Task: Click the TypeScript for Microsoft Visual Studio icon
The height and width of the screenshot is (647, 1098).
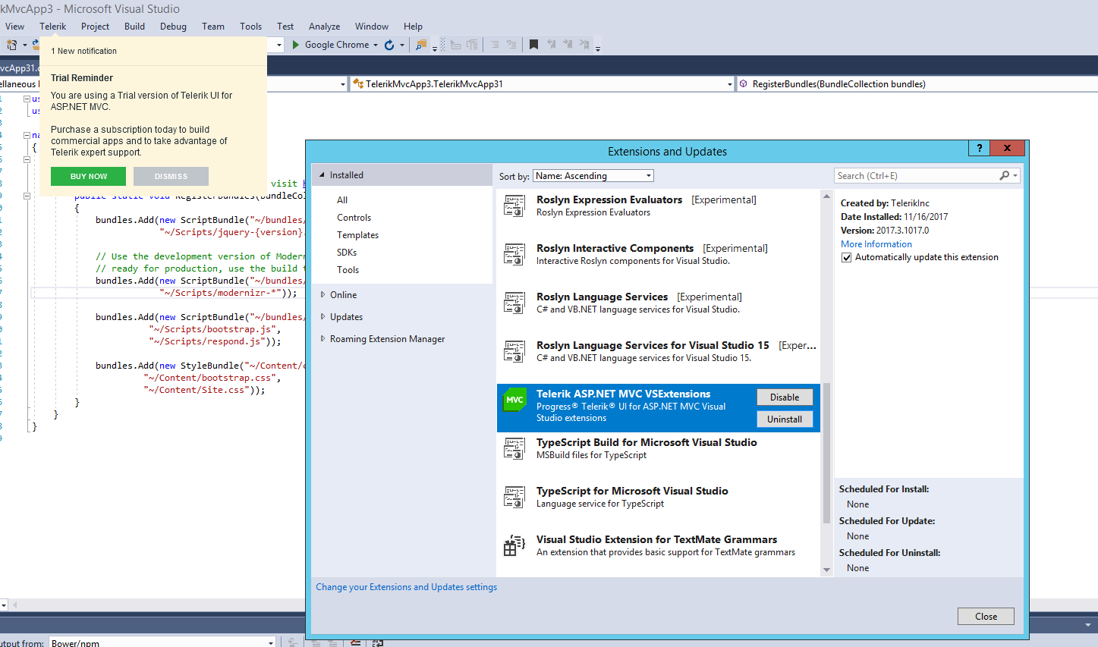Action: tap(514, 497)
